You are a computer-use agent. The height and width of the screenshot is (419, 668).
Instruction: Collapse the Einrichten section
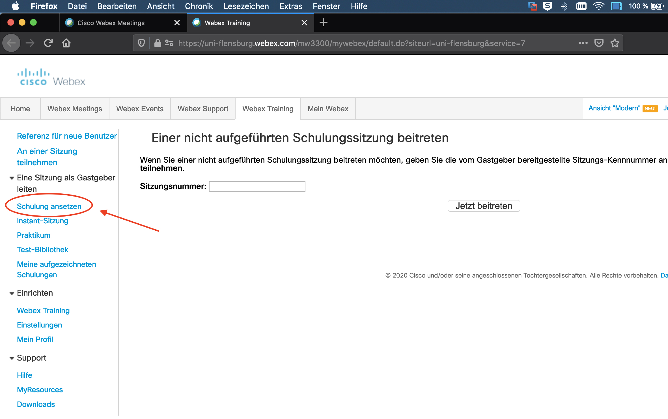point(12,293)
